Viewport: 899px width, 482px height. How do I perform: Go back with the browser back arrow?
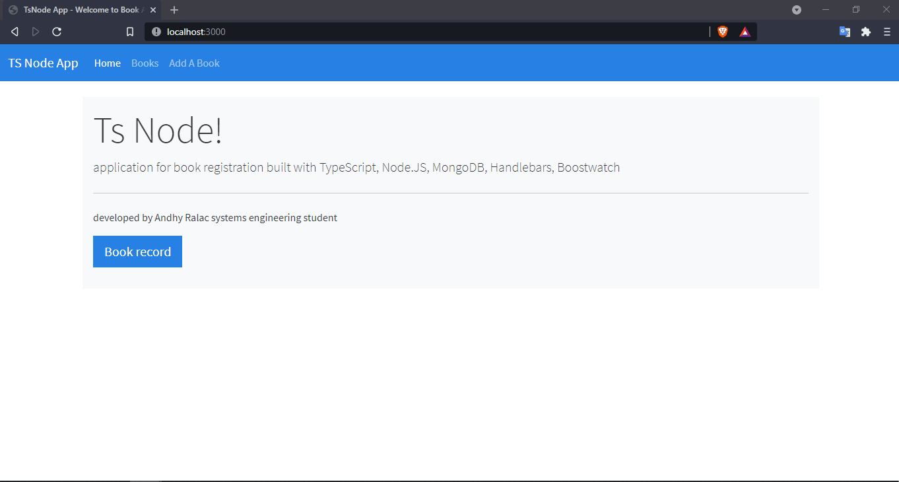(x=15, y=32)
